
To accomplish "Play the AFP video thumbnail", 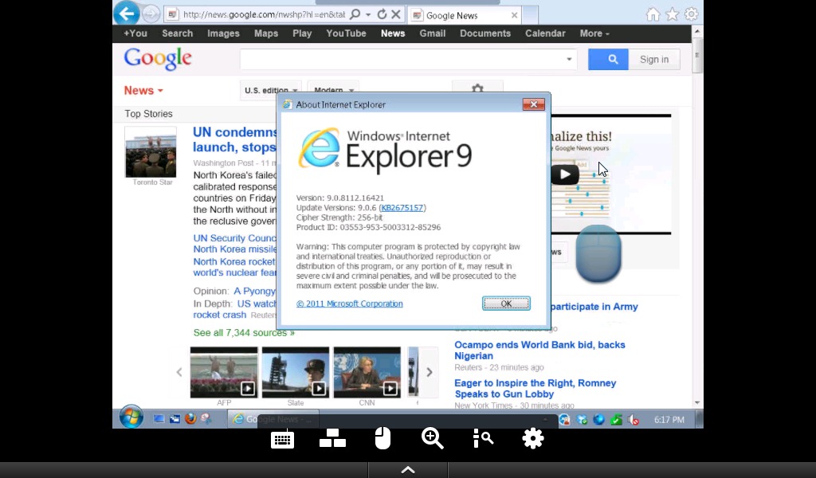I will click(224, 372).
